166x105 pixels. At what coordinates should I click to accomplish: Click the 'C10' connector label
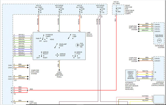click(15, 80)
